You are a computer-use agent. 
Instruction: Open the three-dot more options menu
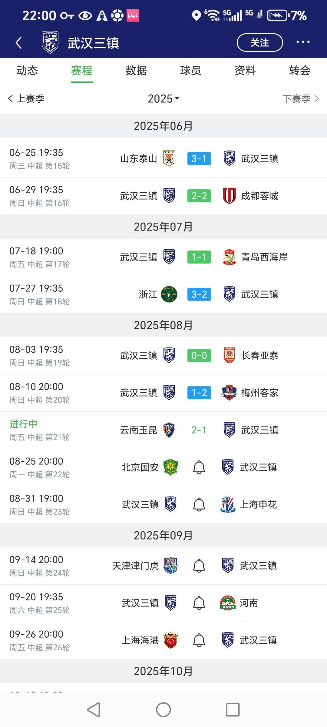point(303,42)
